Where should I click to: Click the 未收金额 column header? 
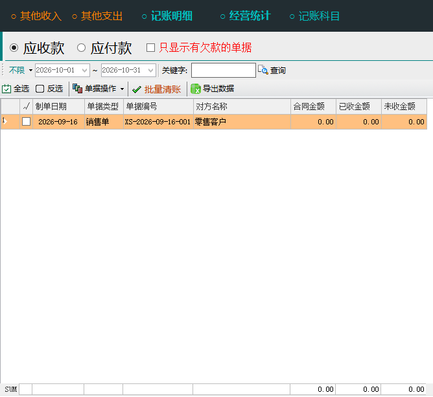coord(404,106)
